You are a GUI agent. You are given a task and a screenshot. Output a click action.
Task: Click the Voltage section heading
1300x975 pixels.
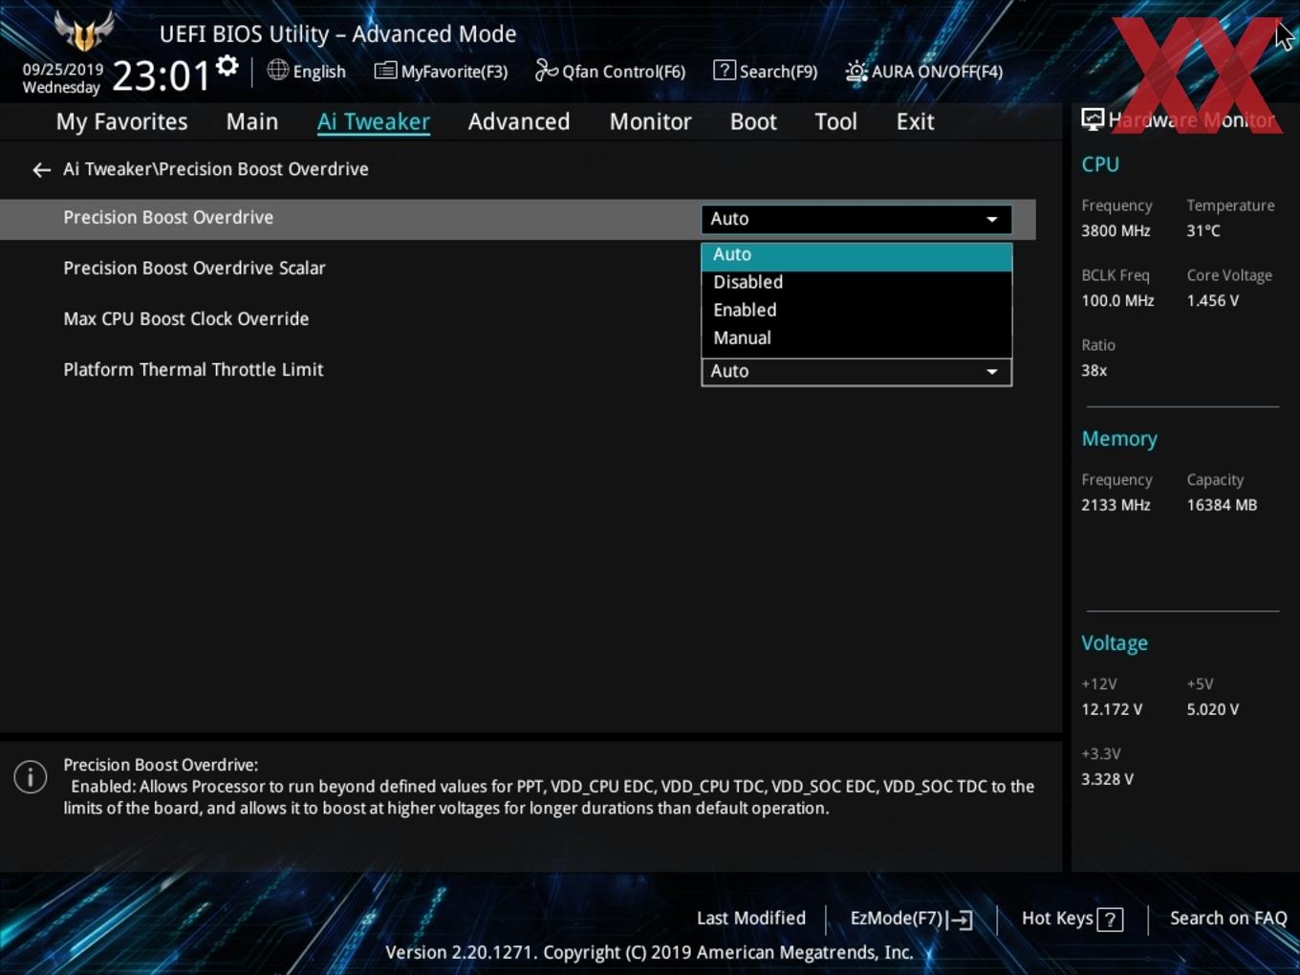pos(1115,643)
